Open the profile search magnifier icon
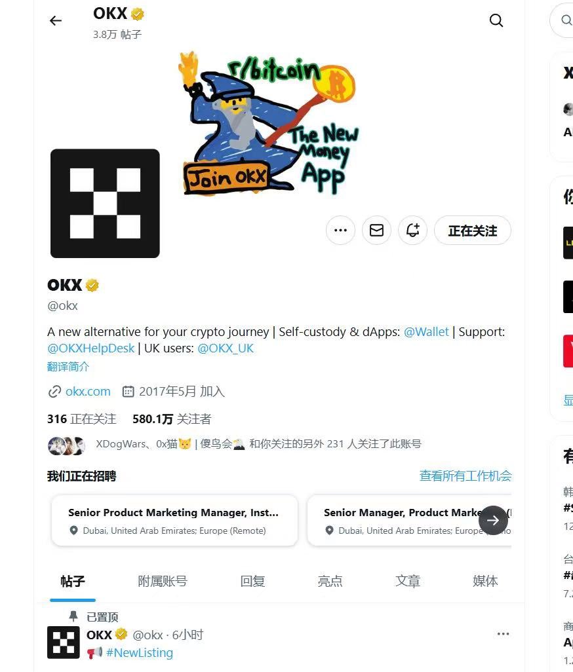The width and height of the screenshot is (573, 672). (496, 20)
